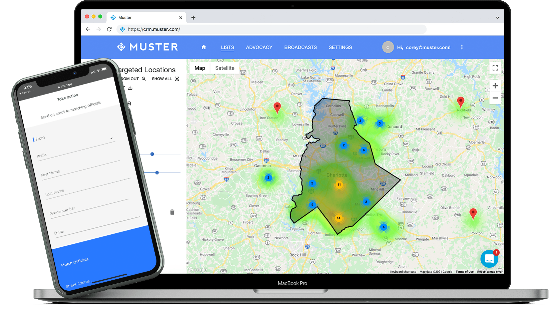Click the Muster logo

point(147,47)
